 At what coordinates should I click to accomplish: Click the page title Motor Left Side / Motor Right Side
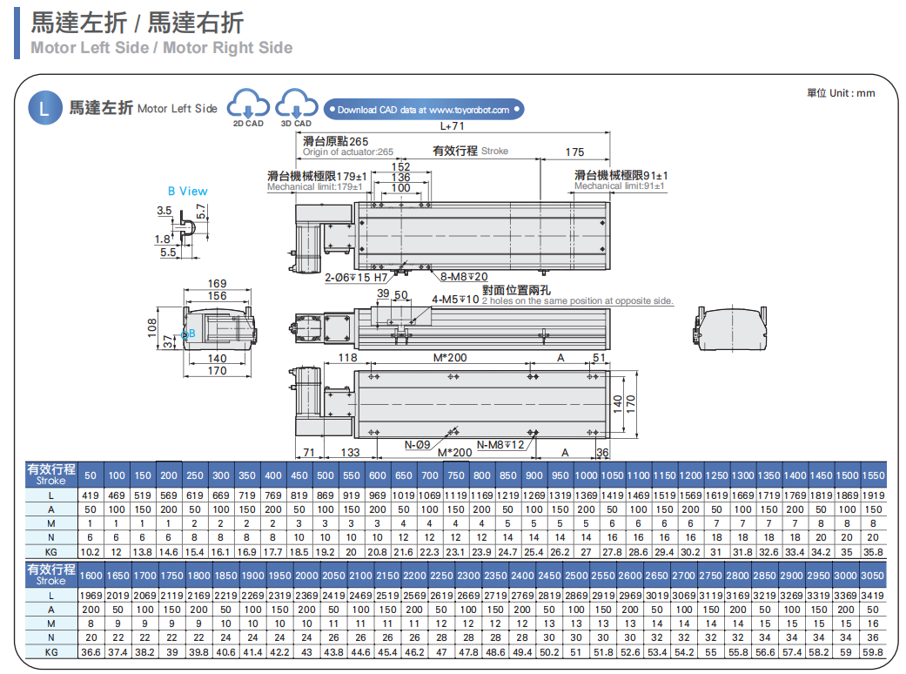(x=161, y=48)
